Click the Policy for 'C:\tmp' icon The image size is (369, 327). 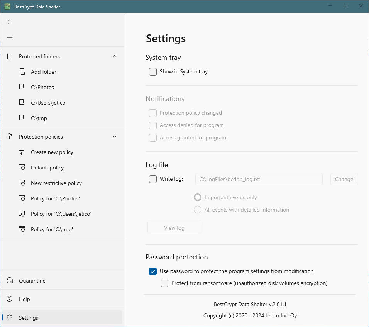coord(22,229)
